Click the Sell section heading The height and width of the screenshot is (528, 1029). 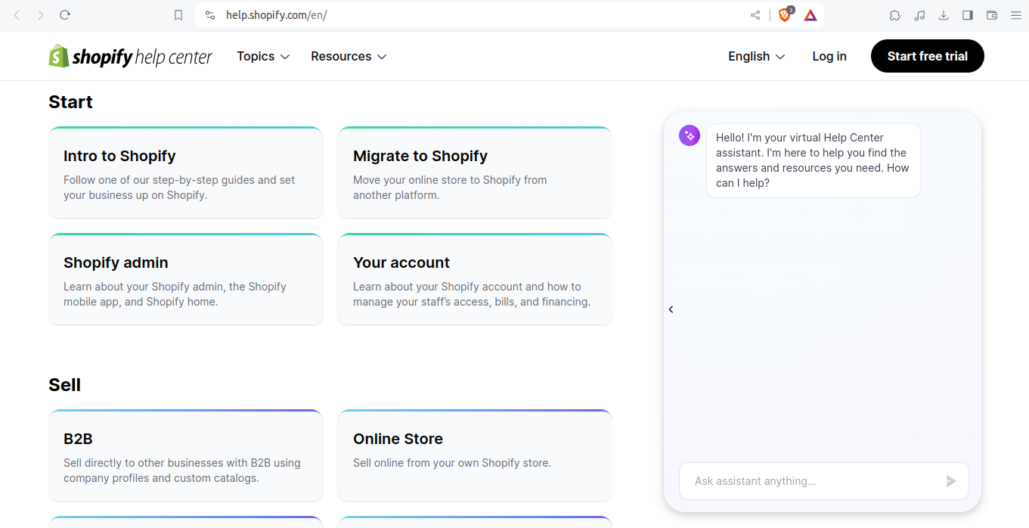point(64,385)
